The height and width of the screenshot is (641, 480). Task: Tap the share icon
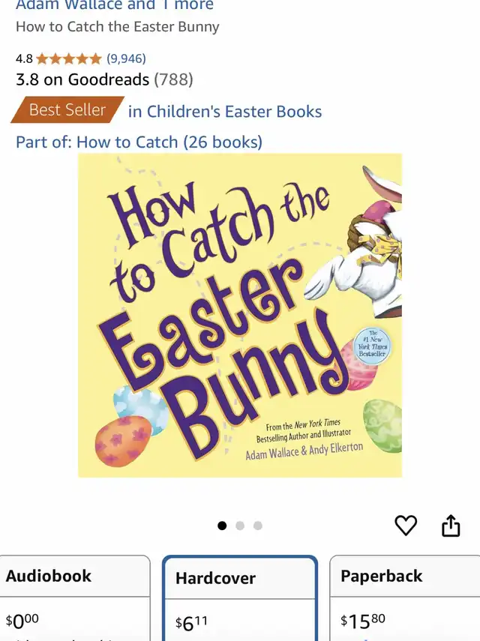[451, 526]
